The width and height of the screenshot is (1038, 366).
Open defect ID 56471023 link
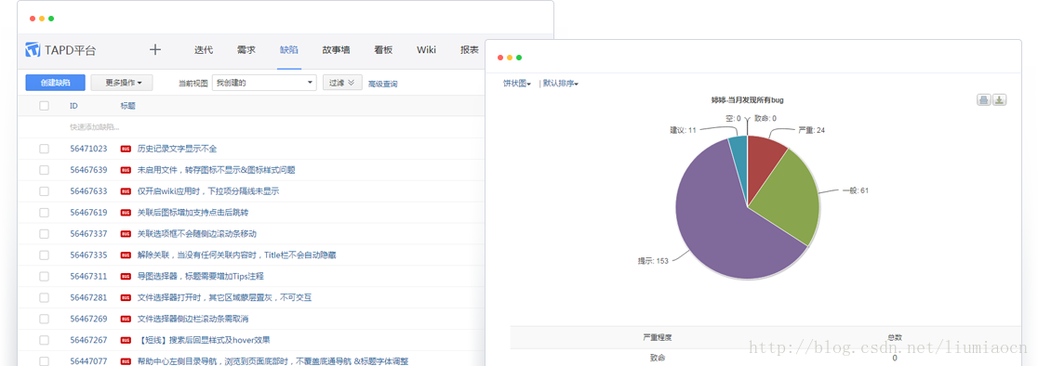(x=88, y=149)
